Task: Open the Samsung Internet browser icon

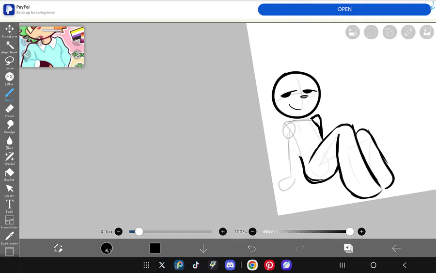Action: tap(286, 265)
